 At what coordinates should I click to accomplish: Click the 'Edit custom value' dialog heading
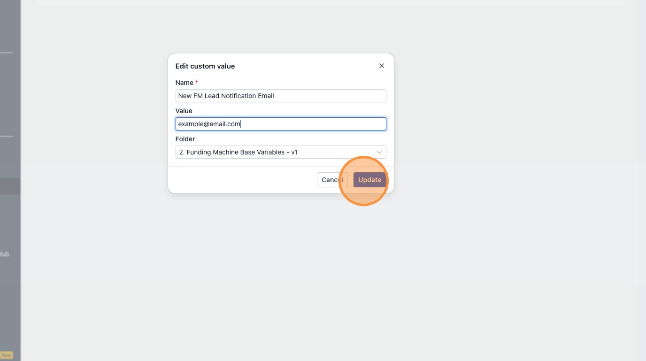tap(205, 66)
